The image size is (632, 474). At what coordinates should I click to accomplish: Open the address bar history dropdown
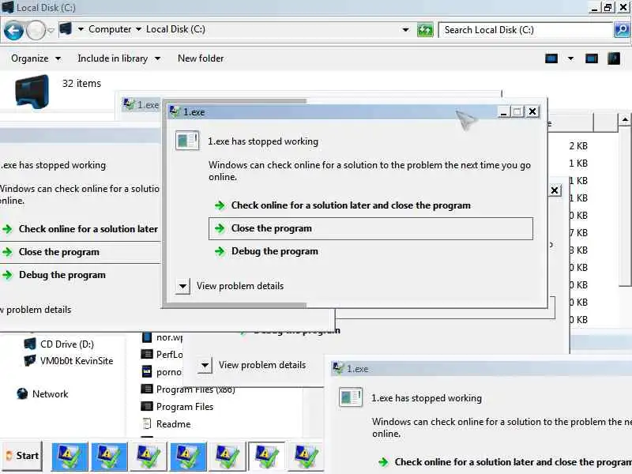[405, 30]
